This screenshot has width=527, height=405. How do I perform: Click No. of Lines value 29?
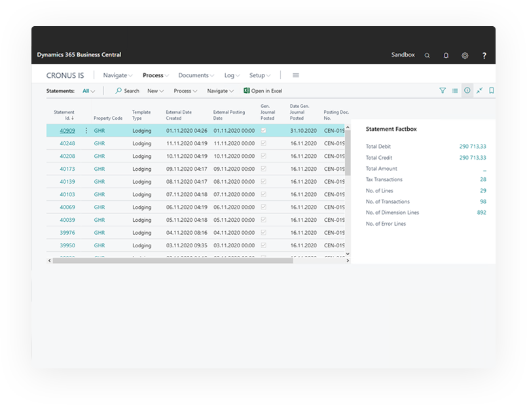pos(483,190)
